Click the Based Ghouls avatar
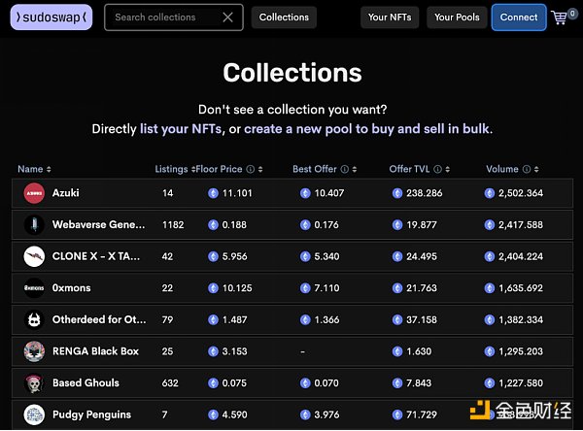 (x=34, y=383)
